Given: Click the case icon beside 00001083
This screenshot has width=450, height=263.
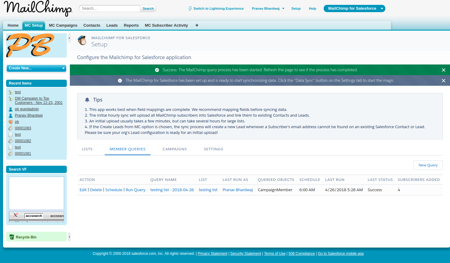Looking at the screenshot, I should pos(11,128).
